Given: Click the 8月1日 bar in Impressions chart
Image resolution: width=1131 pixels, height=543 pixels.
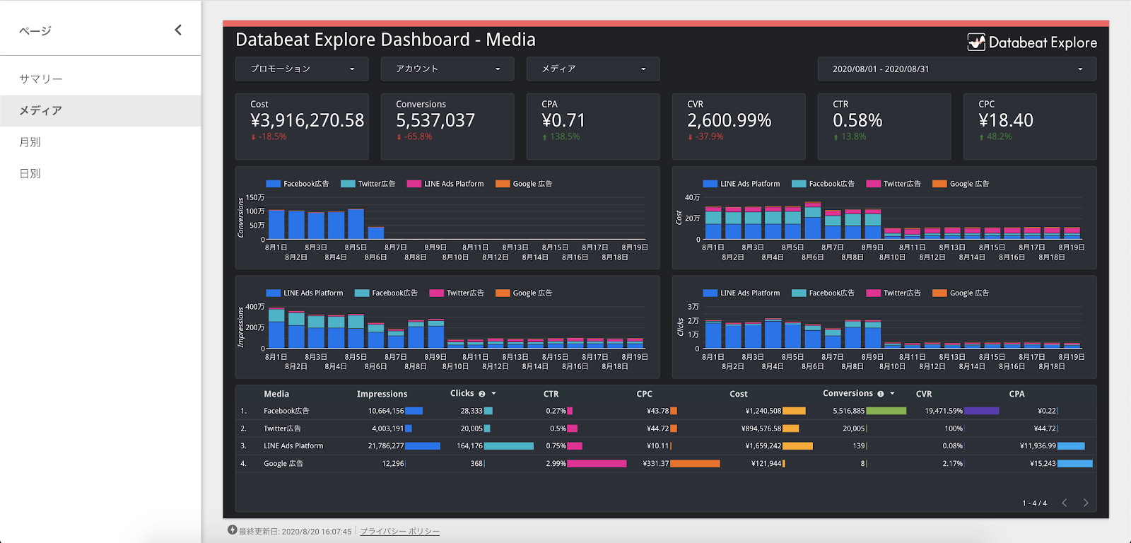Looking at the screenshot, I should click(276, 328).
